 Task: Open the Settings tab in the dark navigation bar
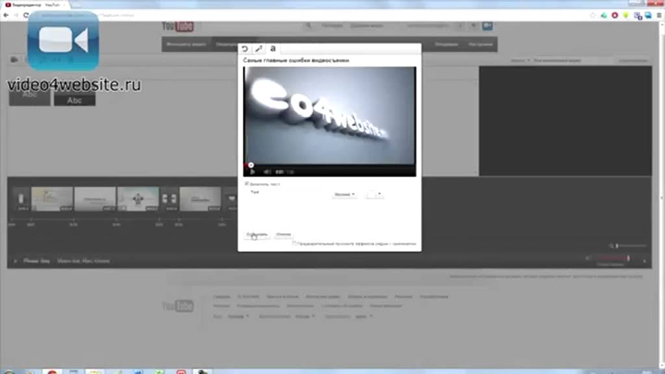[x=481, y=44]
